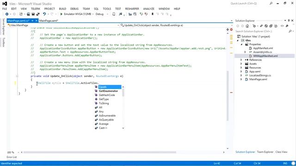This screenshot has height=166, width=296.
Task: Open the Debug configuration dropdown
Action: click(x=108, y=14)
